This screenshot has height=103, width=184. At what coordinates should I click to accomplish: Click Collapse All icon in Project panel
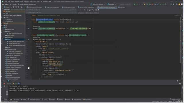[x=18, y=7]
